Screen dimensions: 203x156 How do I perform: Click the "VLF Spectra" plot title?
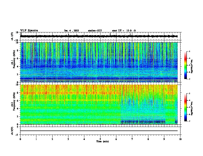tap(29, 31)
